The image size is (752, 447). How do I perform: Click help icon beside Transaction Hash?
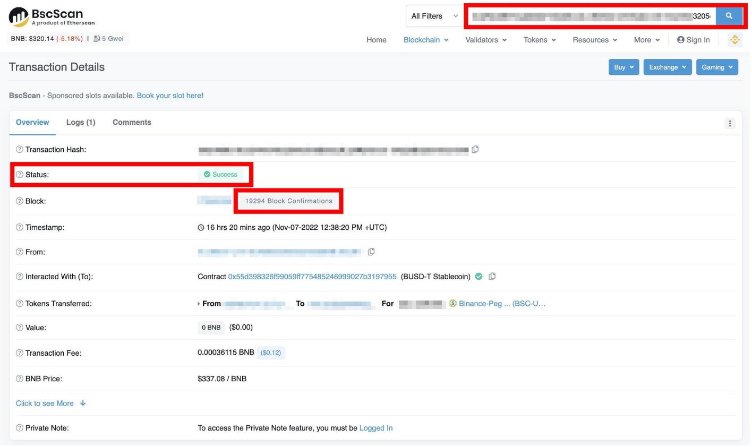tap(20, 150)
